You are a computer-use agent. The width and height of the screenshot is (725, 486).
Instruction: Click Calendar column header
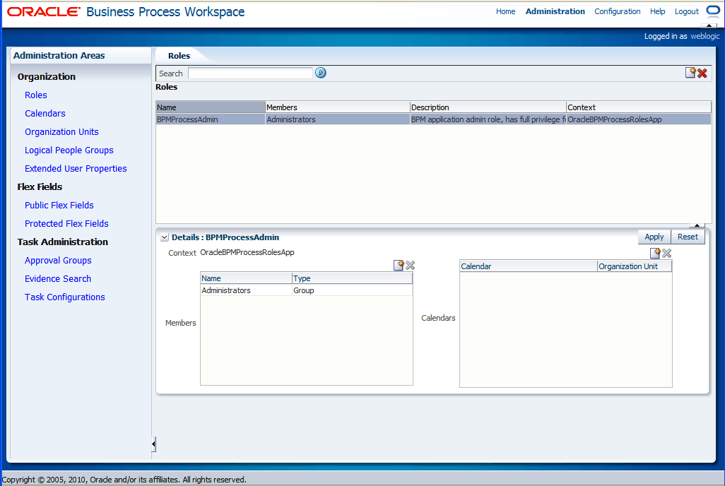pos(529,266)
